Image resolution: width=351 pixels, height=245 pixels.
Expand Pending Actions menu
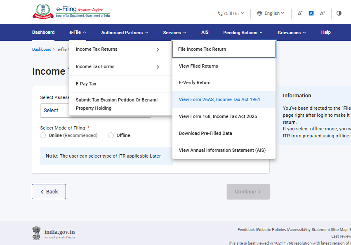[x=243, y=33]
